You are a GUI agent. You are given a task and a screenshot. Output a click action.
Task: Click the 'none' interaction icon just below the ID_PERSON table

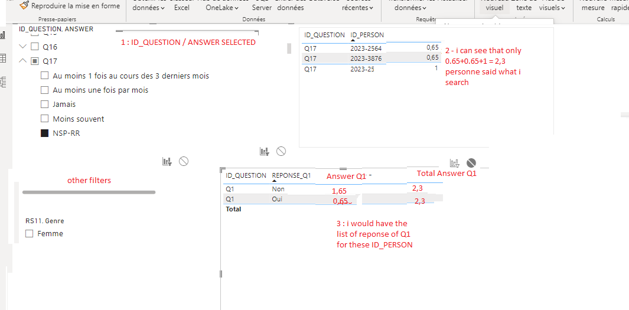click(281, 151)
